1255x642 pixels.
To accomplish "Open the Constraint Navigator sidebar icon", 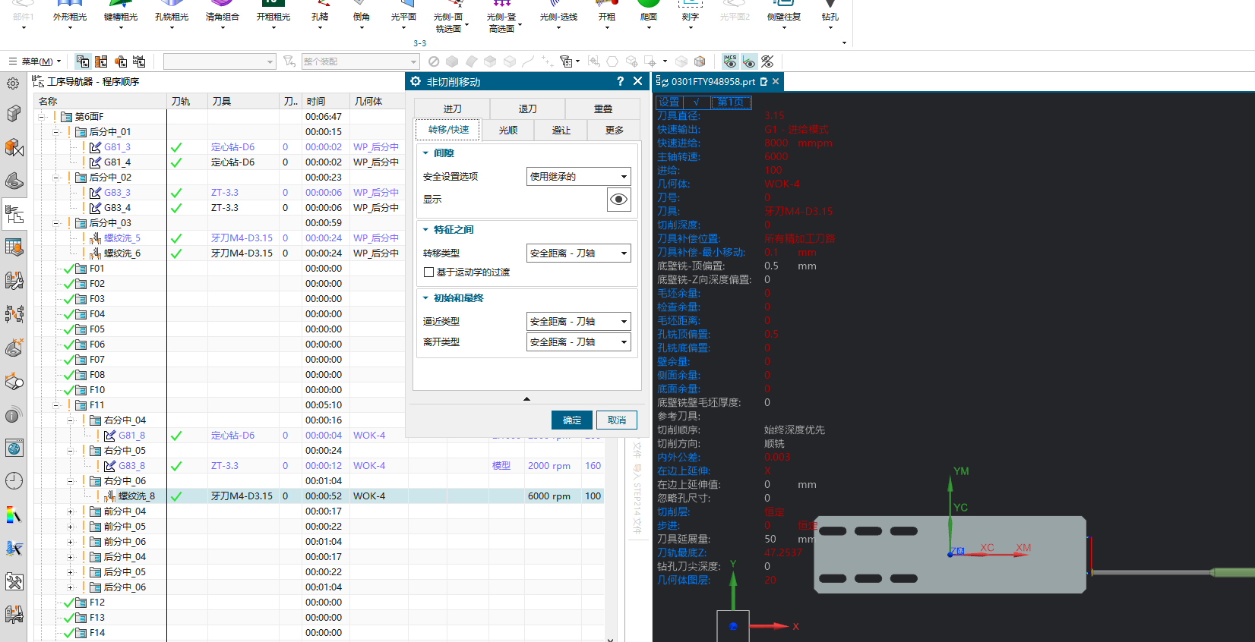I will click(14, 147).
